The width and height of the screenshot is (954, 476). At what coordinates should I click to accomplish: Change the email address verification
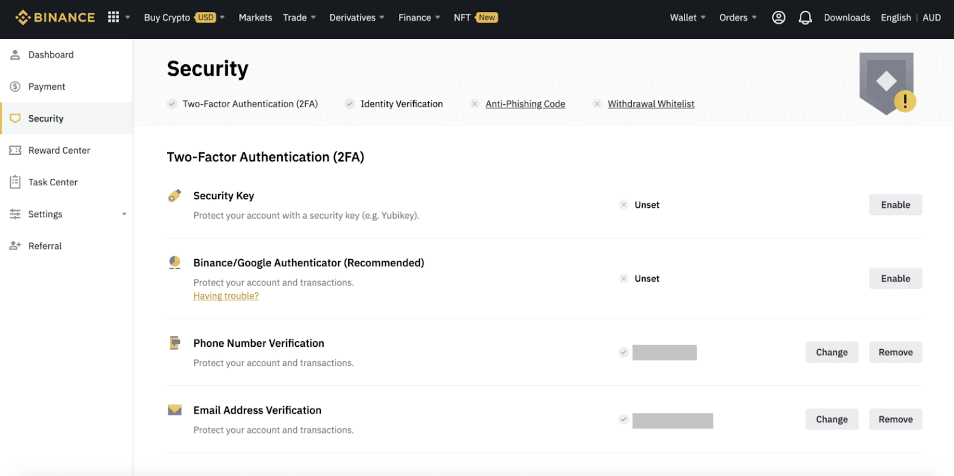(x=831, y=419)
